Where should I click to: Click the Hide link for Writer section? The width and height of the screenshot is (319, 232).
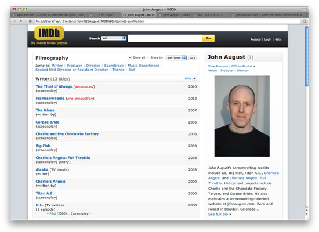[188, 78]
